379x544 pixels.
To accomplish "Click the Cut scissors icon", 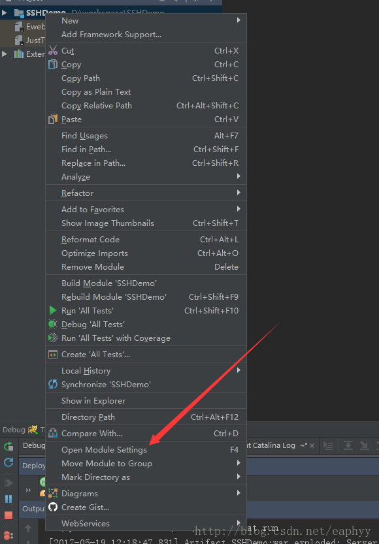I will (x=53, y=50).
